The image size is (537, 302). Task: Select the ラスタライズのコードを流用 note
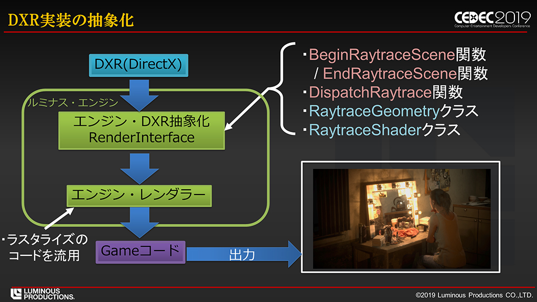(45, 247)
